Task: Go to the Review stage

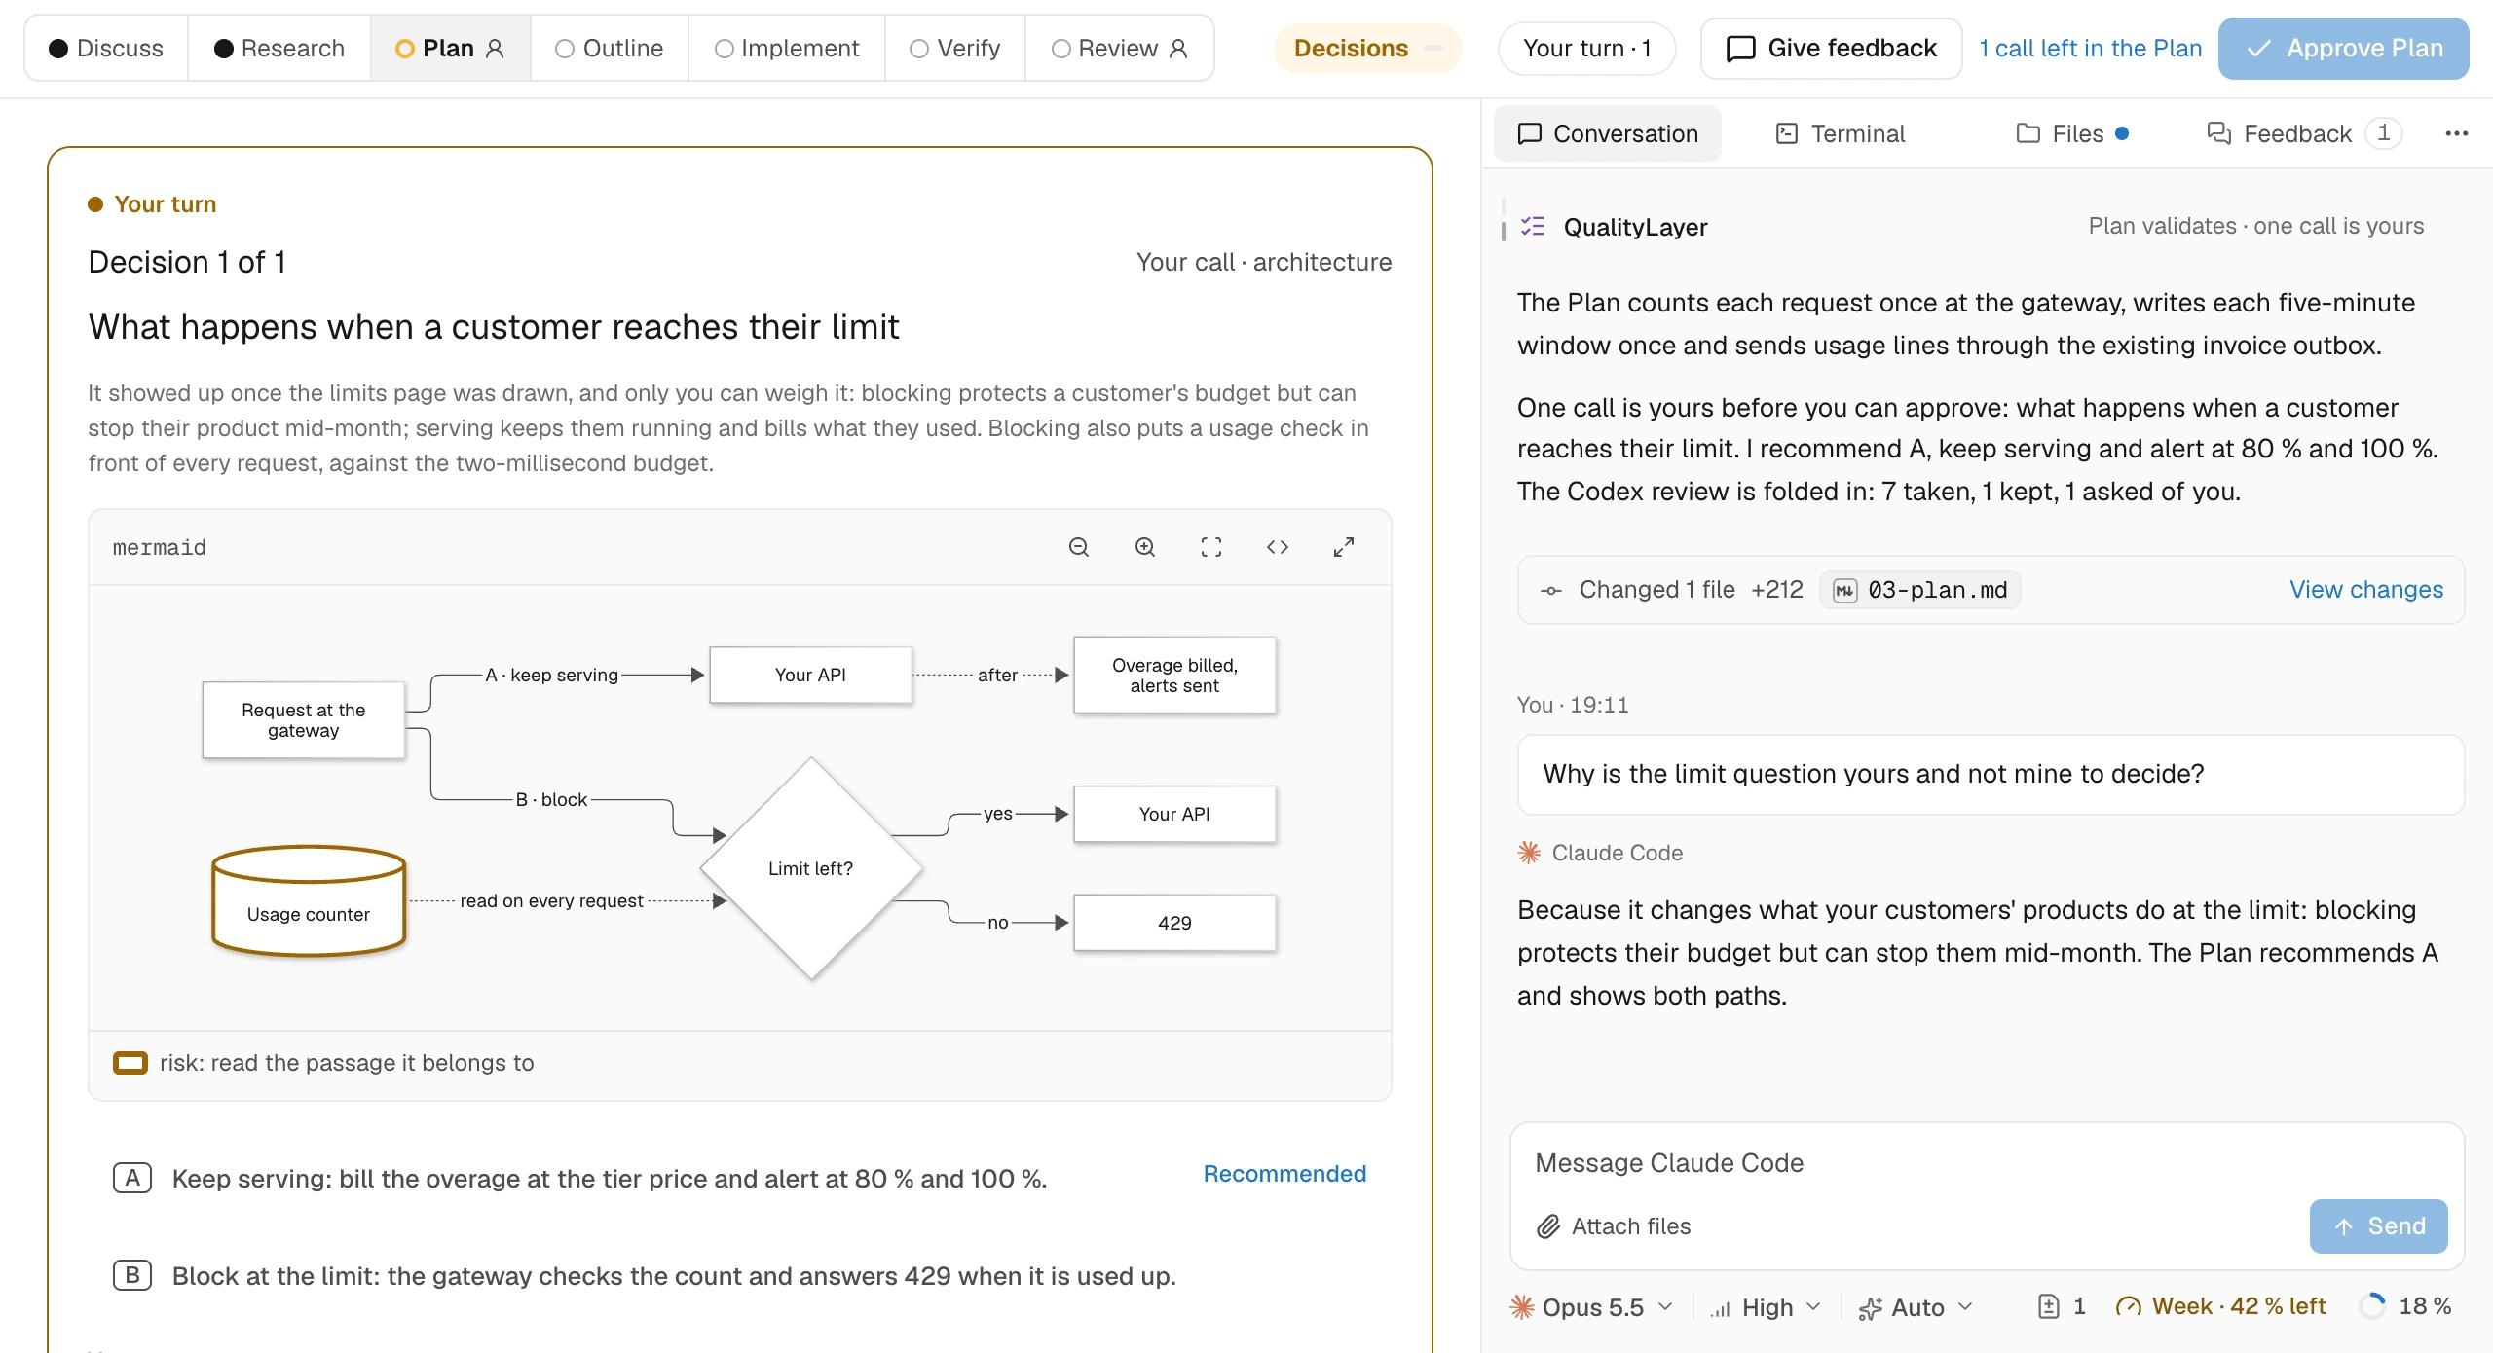Action: coord(1120,48)
